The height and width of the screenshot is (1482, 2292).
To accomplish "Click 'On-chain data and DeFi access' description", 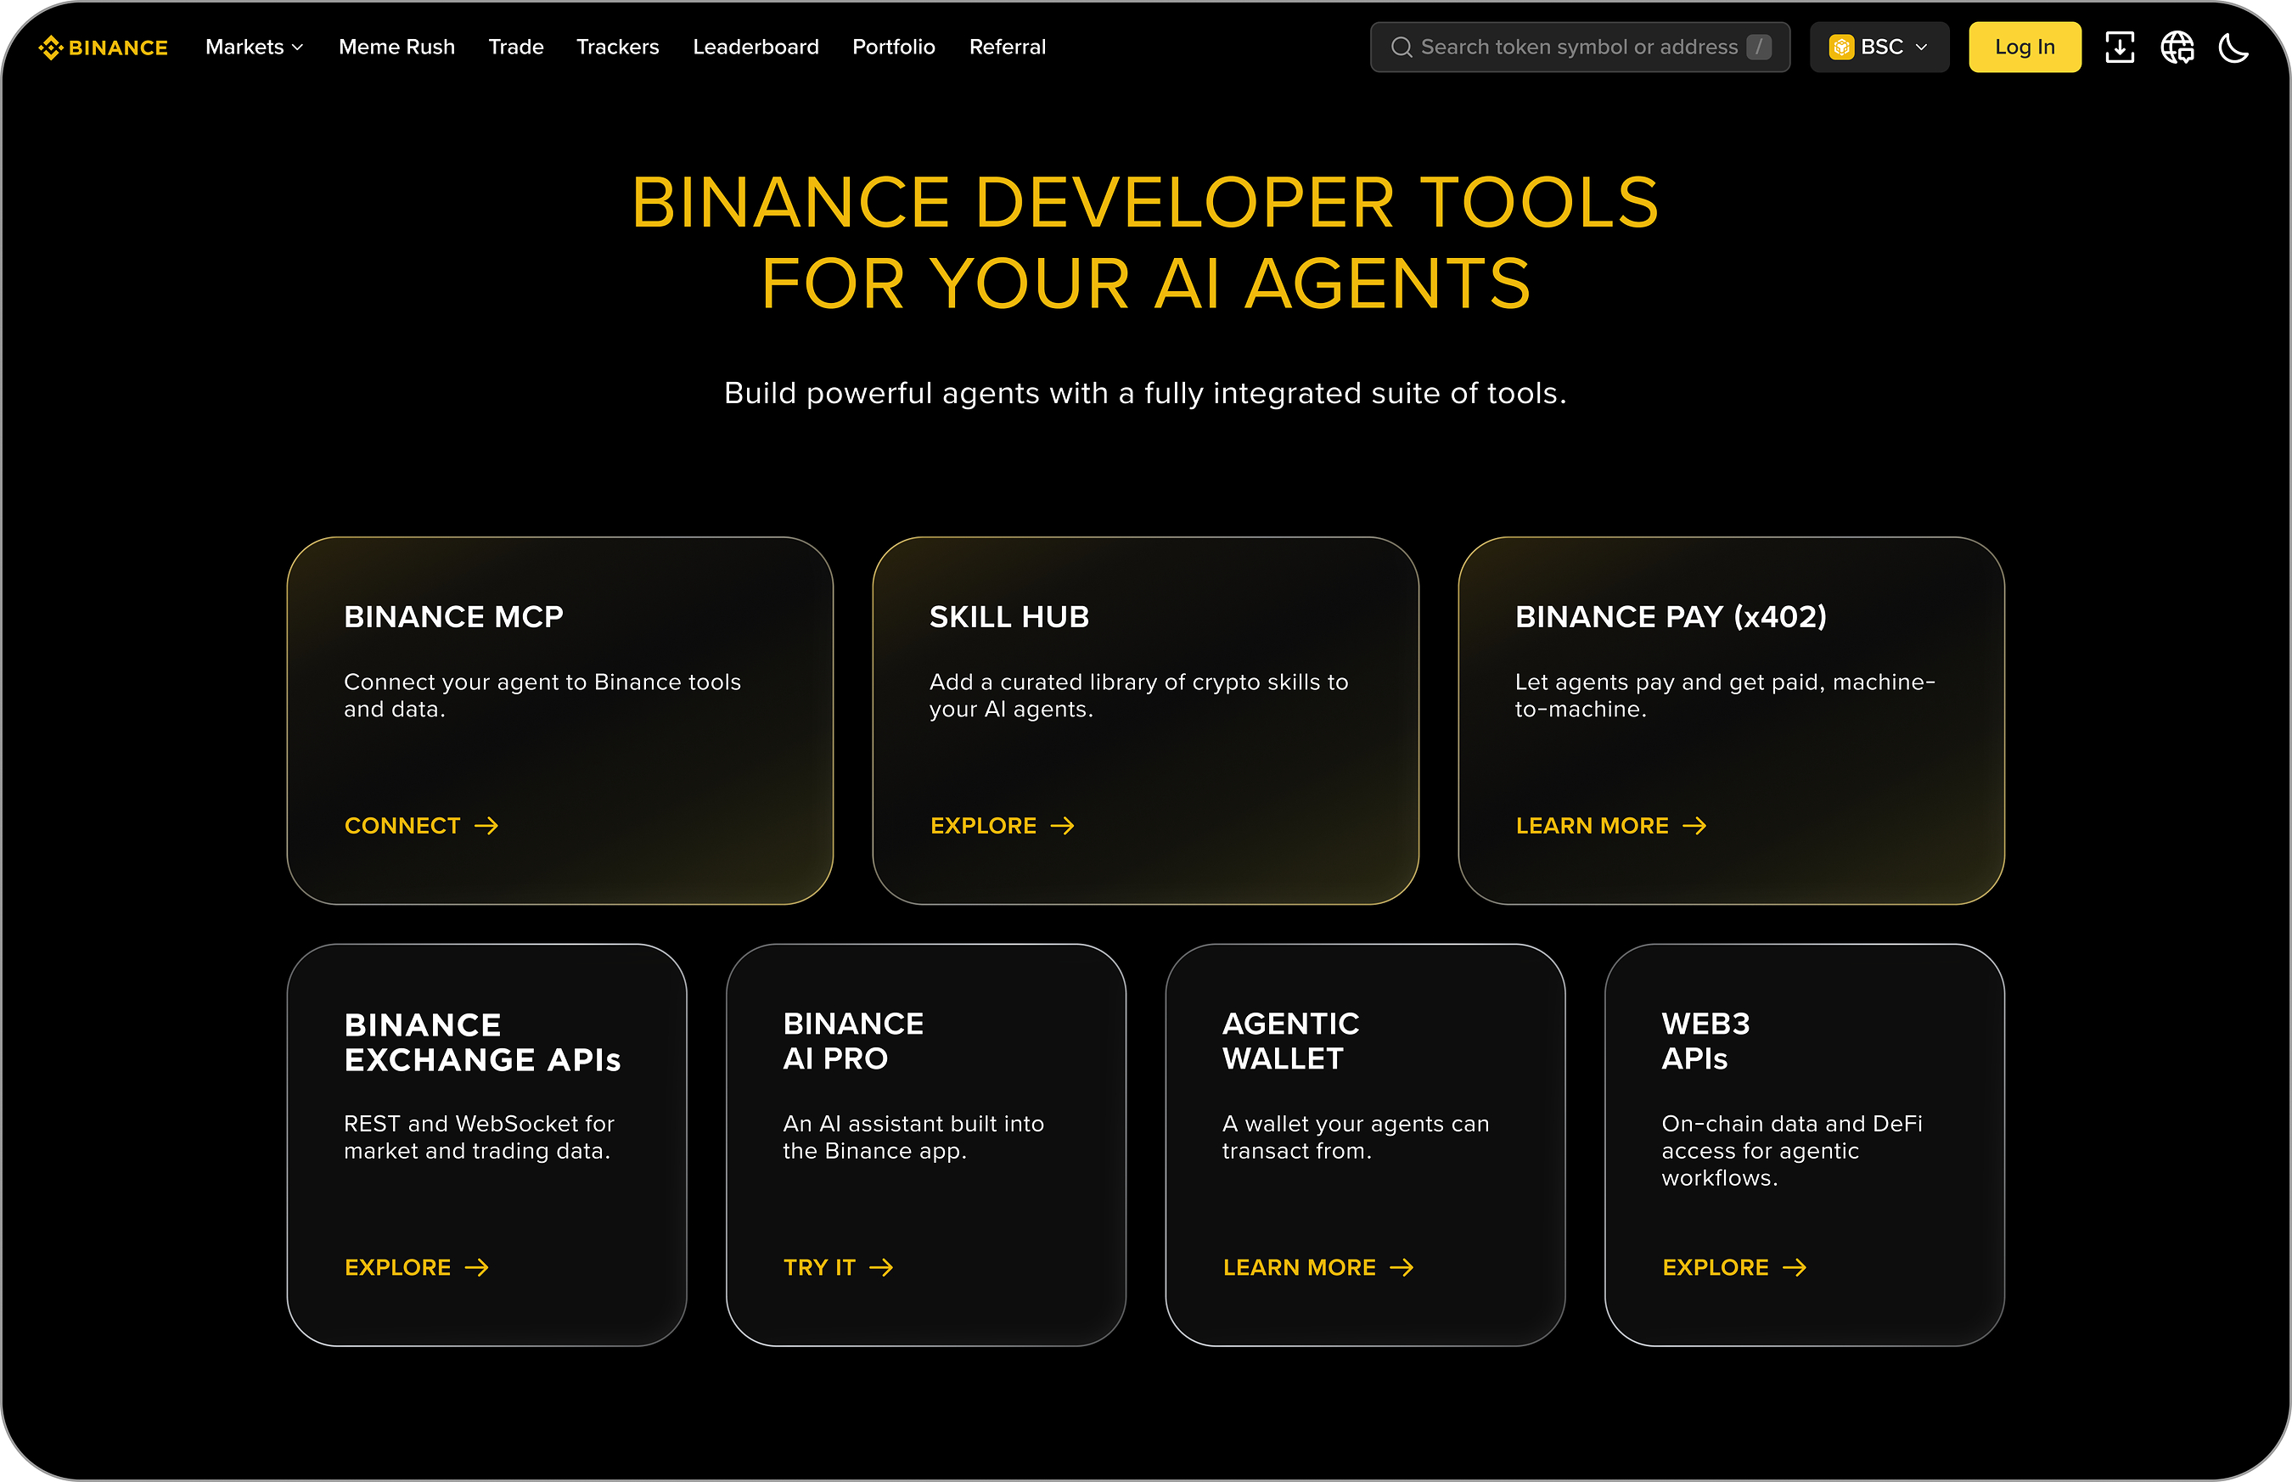I will point(1792,1150).
